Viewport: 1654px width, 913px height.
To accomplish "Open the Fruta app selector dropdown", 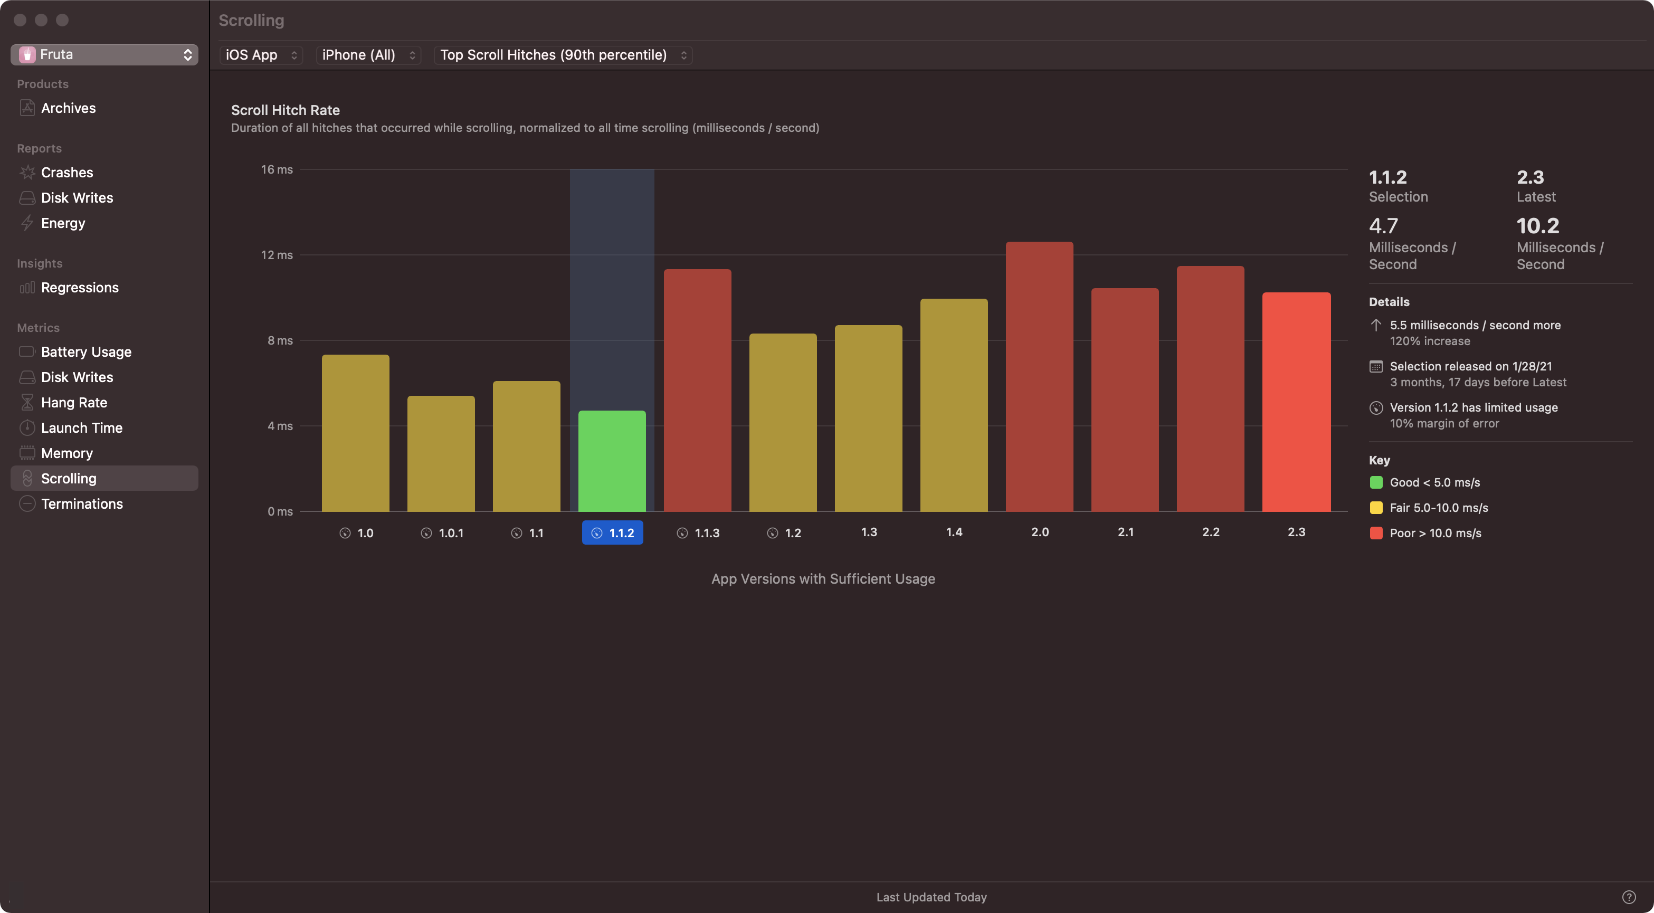I will coord(104,54).
